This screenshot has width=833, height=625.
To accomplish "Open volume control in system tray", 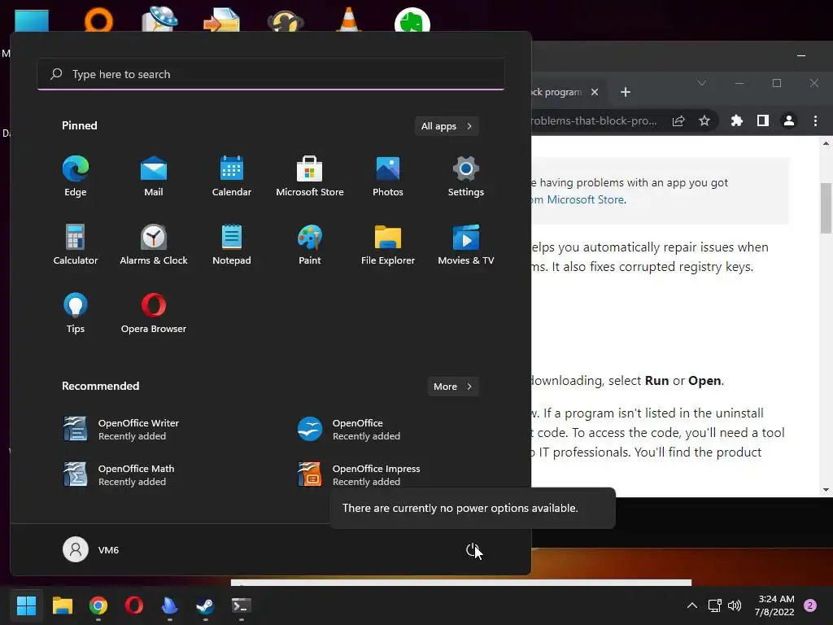I will tap(735, 605).
